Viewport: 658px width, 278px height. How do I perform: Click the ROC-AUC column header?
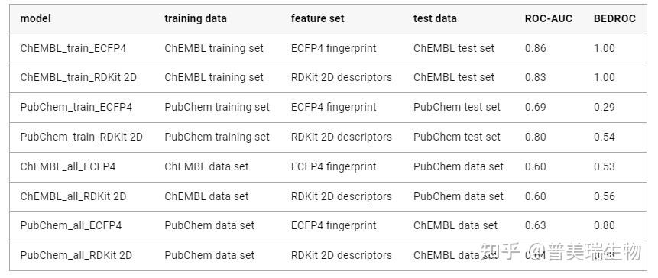[x=549, y=19]
